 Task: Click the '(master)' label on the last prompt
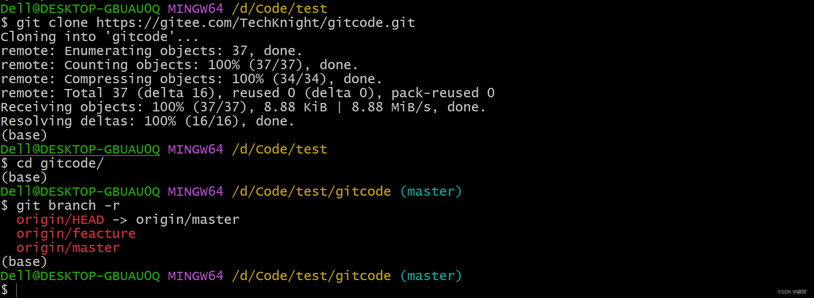(x=431, y=276)
